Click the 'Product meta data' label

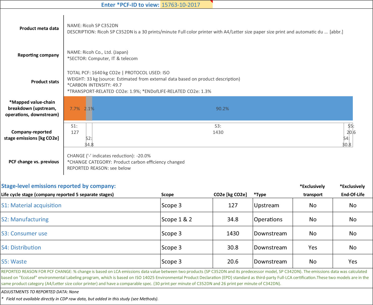pyautogui.click(x=39, y=28)
